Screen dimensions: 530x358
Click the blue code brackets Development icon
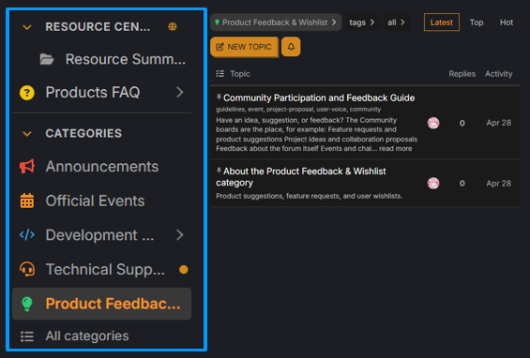(27, 234)
